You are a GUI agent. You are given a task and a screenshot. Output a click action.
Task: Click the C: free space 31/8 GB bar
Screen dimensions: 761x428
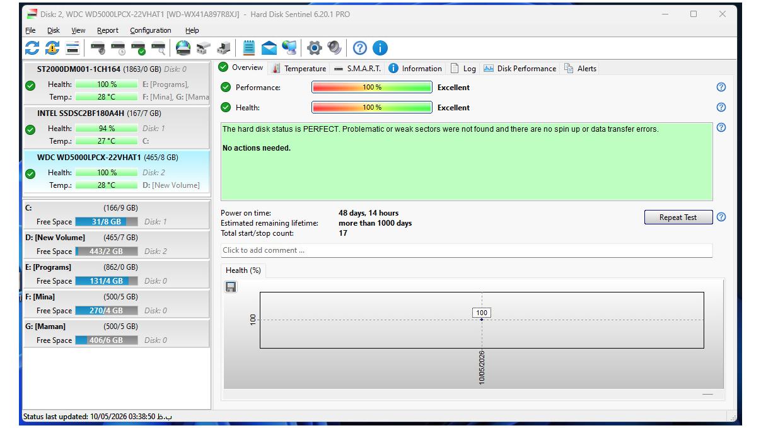(x=107, y=222)
